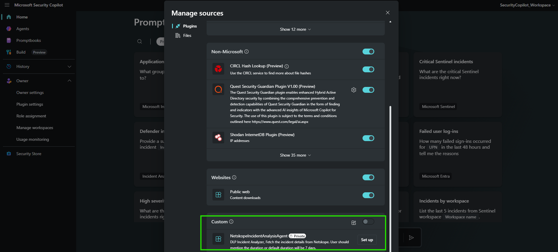Disable the Public web toggle
The image size is (558, 252).
[368, 195]
